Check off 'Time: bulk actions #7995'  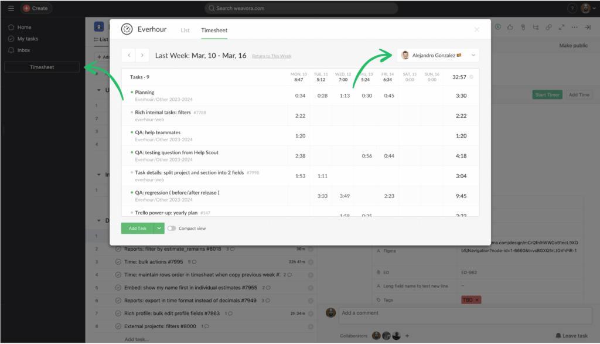point(119,262)
